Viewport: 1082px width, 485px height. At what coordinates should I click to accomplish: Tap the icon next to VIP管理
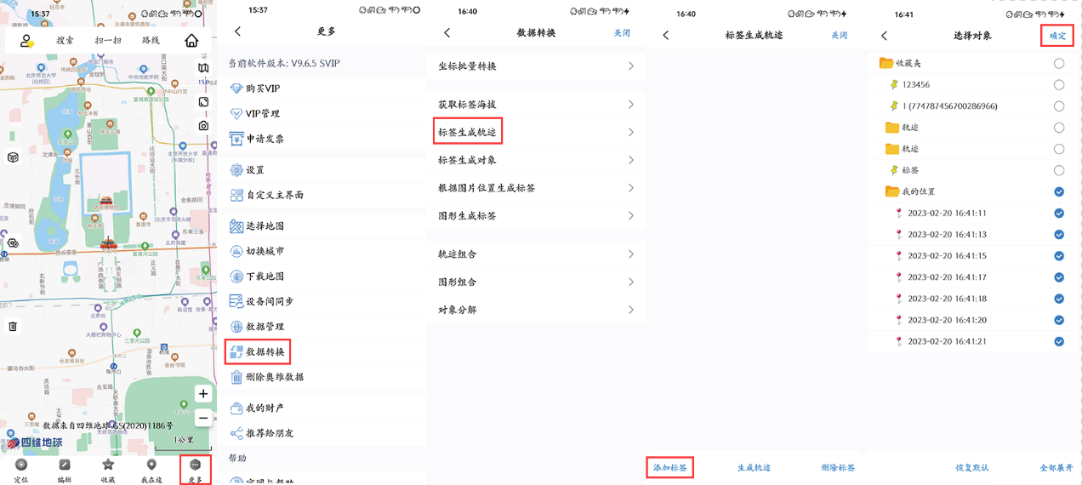[x=236, y=113]
